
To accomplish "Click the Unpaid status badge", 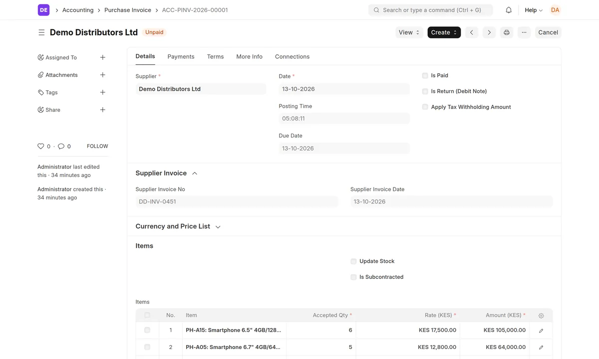I will 154,32.
